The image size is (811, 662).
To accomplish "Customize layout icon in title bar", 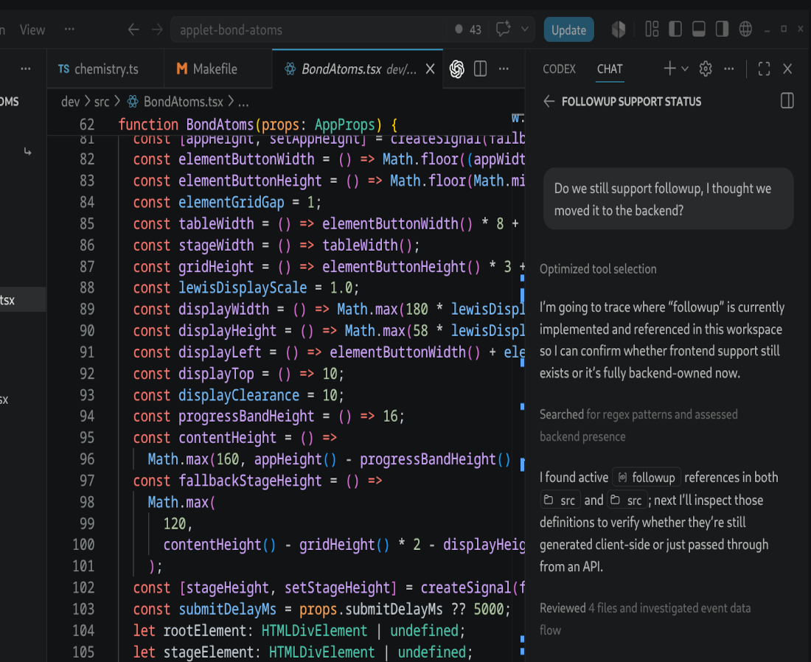I will click(652, 29).
